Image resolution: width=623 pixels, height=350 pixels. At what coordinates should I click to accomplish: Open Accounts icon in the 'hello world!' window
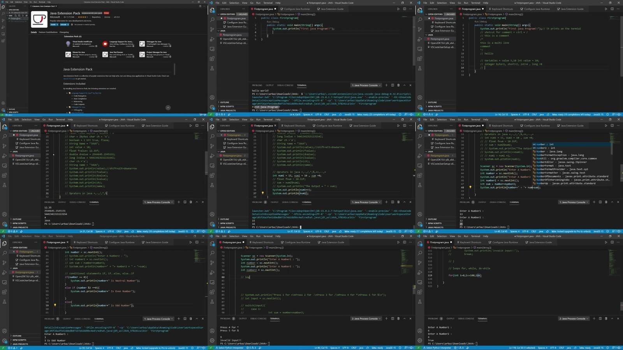coord(212,97)
